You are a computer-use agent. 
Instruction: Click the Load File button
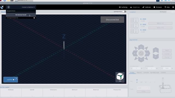point(11,80)
